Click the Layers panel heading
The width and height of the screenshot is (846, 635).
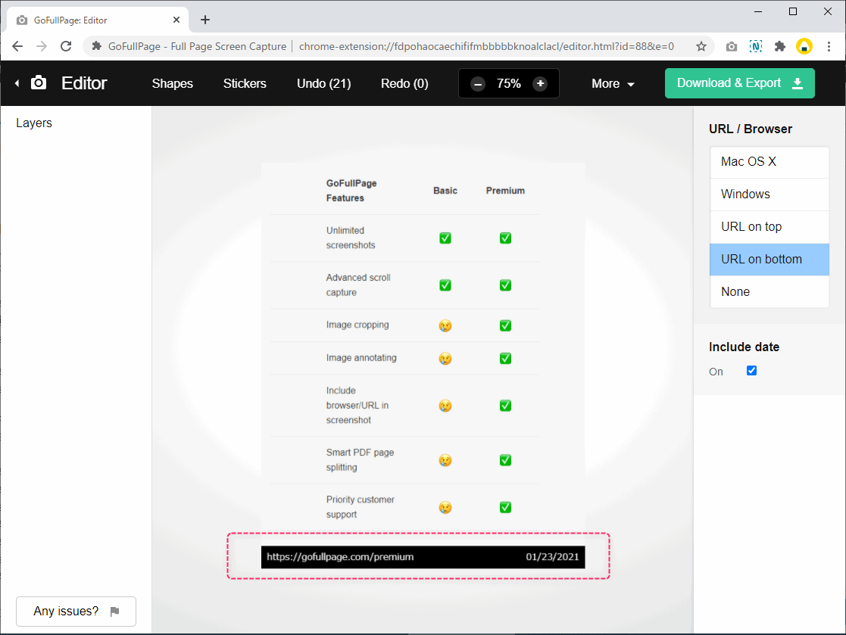[34, 123]
